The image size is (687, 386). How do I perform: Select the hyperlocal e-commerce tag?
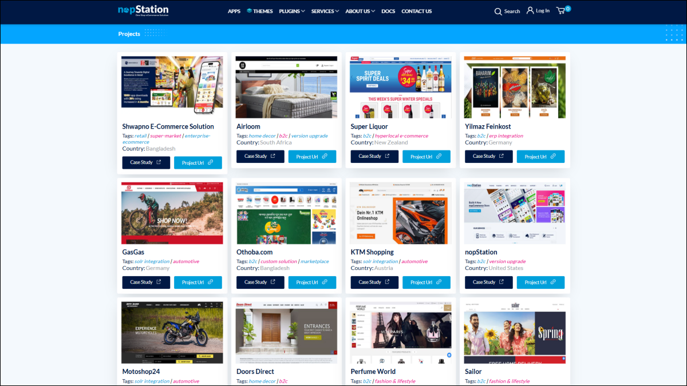point(401,136)
